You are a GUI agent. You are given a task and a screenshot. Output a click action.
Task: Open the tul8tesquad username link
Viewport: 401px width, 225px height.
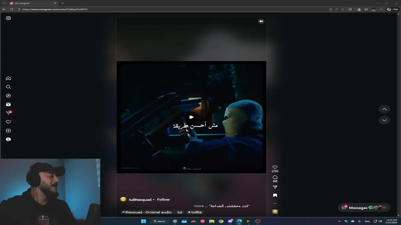(140, 200)
